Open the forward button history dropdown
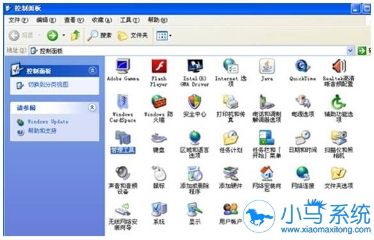Screen dimensions: 374x240 click(64, 36)
